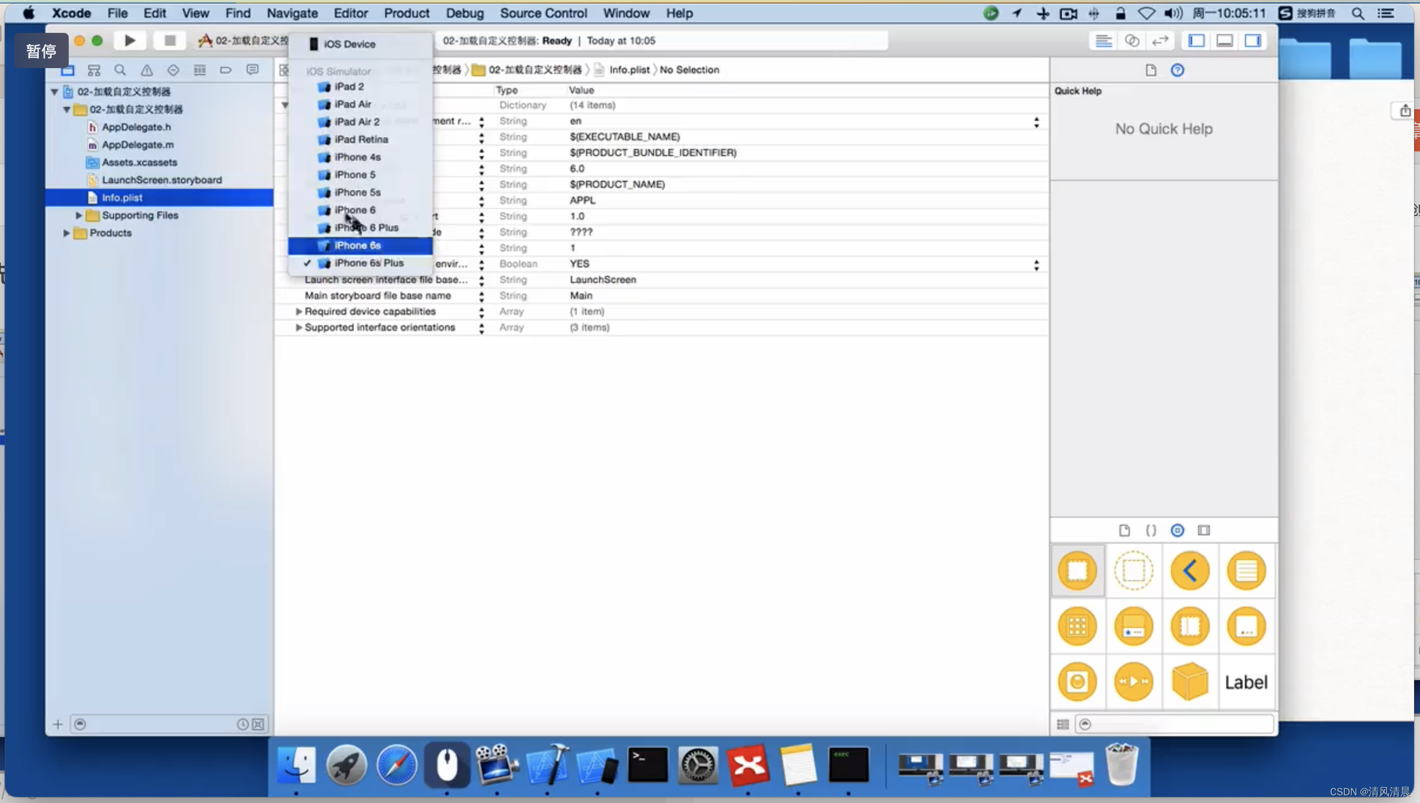Viewport: 1420px width, 803px height.
Task: Open the File Template library
Action: pyautogui.click(x=1124, y=531)
